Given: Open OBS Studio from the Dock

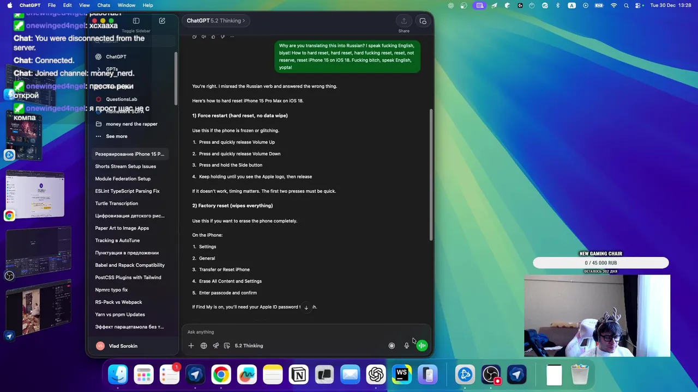Looking at the screenshot, I should click(x=491, y=375).
